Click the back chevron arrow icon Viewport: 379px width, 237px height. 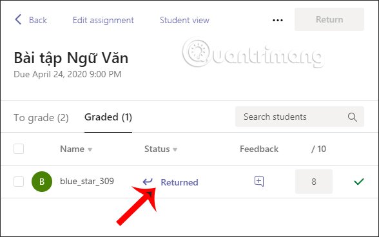point(18,19)
